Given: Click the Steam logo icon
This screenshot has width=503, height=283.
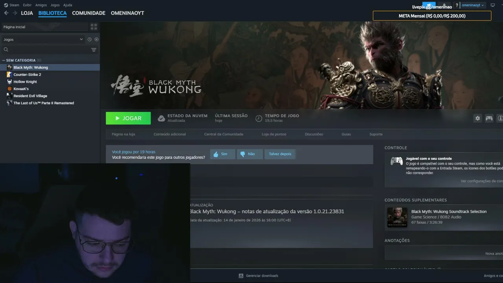Looking at the screenshot, I should click(6, 5).
